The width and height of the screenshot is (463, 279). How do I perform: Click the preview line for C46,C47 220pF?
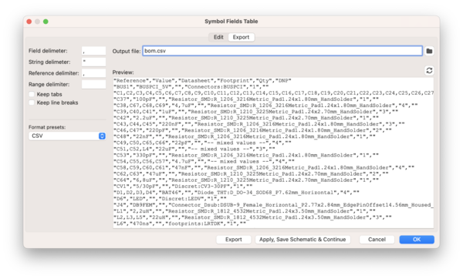(x=253, y=130)
